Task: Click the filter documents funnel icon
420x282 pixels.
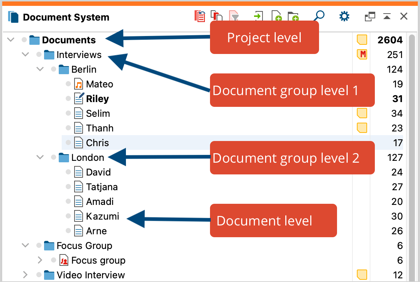Action: (234, 16)
